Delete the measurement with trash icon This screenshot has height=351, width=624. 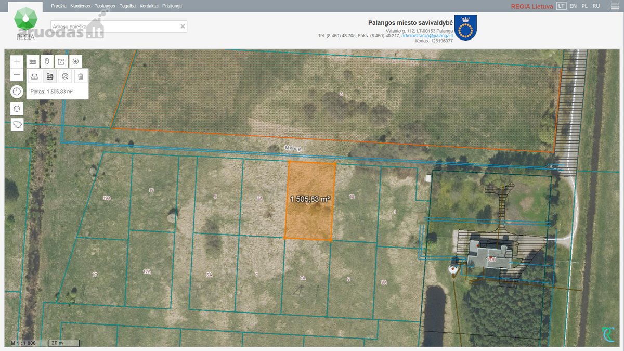point(81,76)
